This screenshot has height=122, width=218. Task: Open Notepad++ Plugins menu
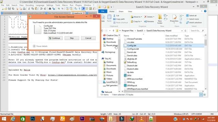79,5
